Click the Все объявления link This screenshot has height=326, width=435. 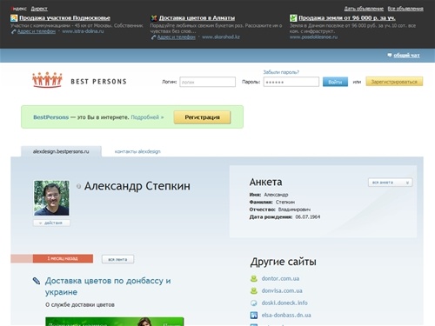[405, 9]
